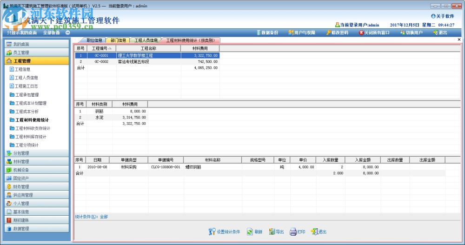465x245 pixels.
Task: Select the row 理工大学教学楼工程
Action: click(147, 55)
